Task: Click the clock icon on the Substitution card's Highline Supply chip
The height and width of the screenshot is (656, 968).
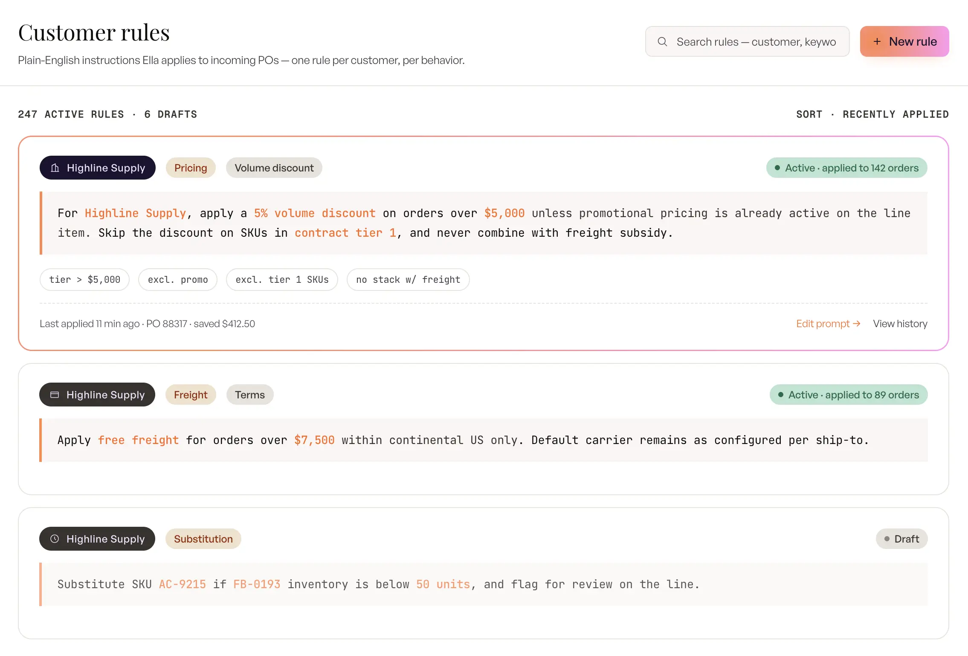Action: click(x=55, y=539)
